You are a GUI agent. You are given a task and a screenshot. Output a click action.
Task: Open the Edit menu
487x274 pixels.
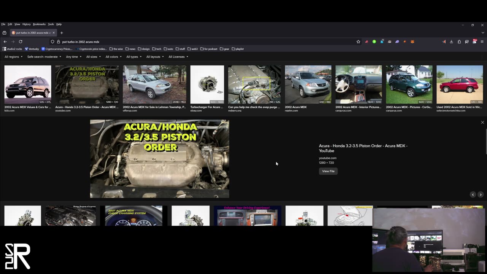pos(10,24)
